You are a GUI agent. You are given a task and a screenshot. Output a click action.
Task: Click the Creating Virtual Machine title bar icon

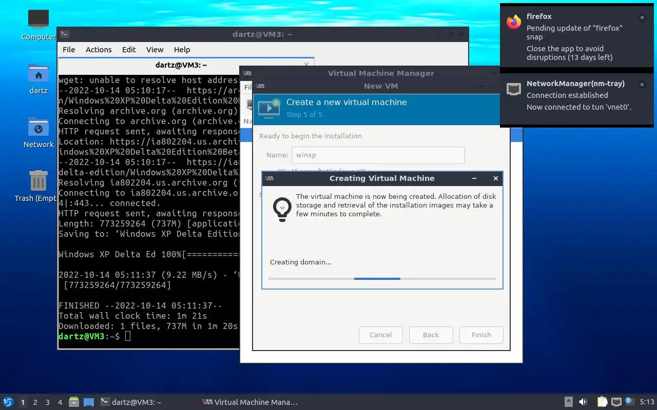(269, 178)
